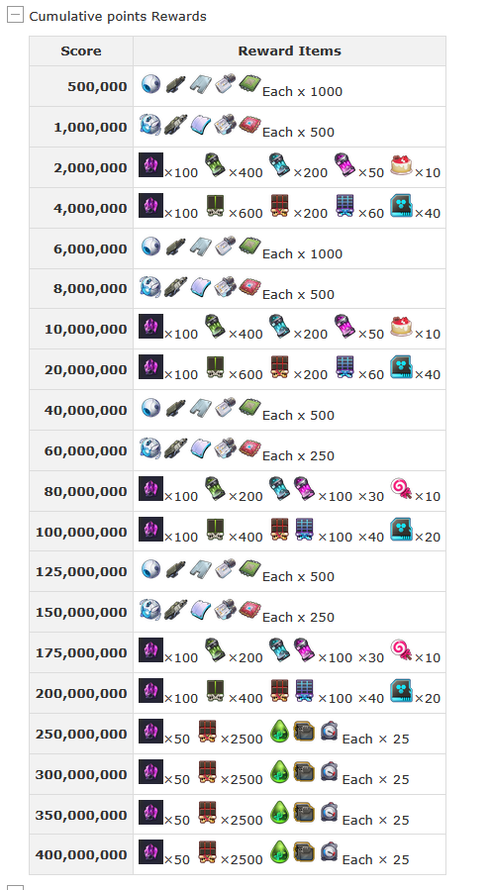Click the green chip icon in 6,000,000 row
Viewport: 491px width, 890px height.
249,247
